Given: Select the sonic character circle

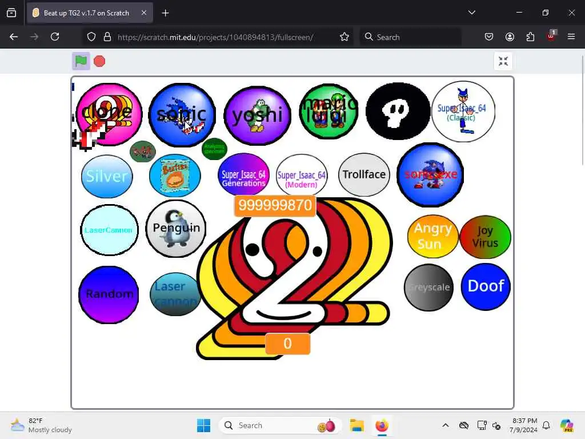Looking at the screenshot, I should (182, 114).
